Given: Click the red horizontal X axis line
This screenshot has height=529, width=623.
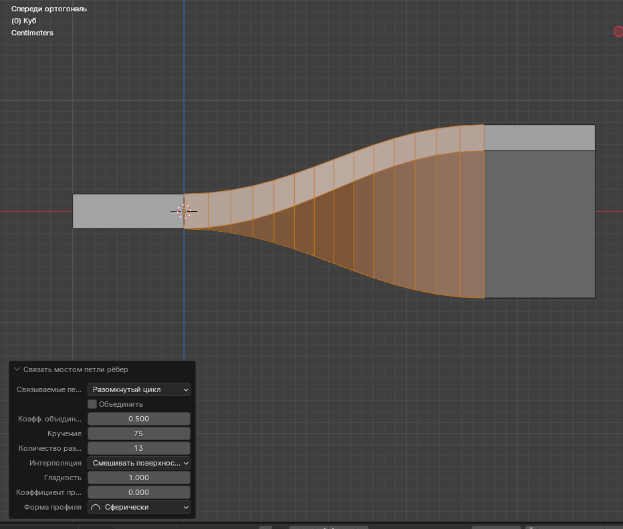Looking at the screenshot, I should click(33, 212).
